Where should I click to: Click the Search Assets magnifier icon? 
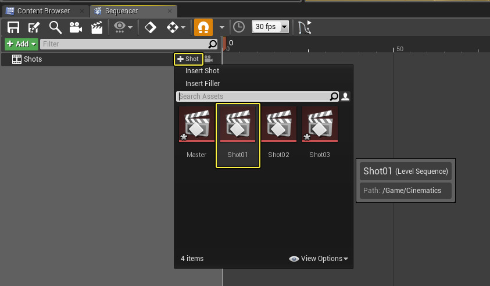point(334,96)
